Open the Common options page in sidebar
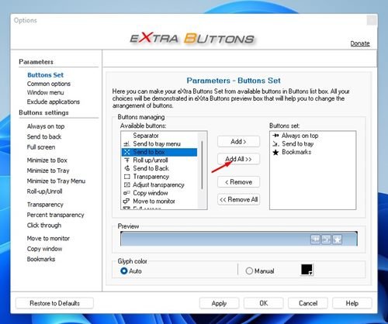The height and width of the screenshot is (324, 388). tap(49, 84)
